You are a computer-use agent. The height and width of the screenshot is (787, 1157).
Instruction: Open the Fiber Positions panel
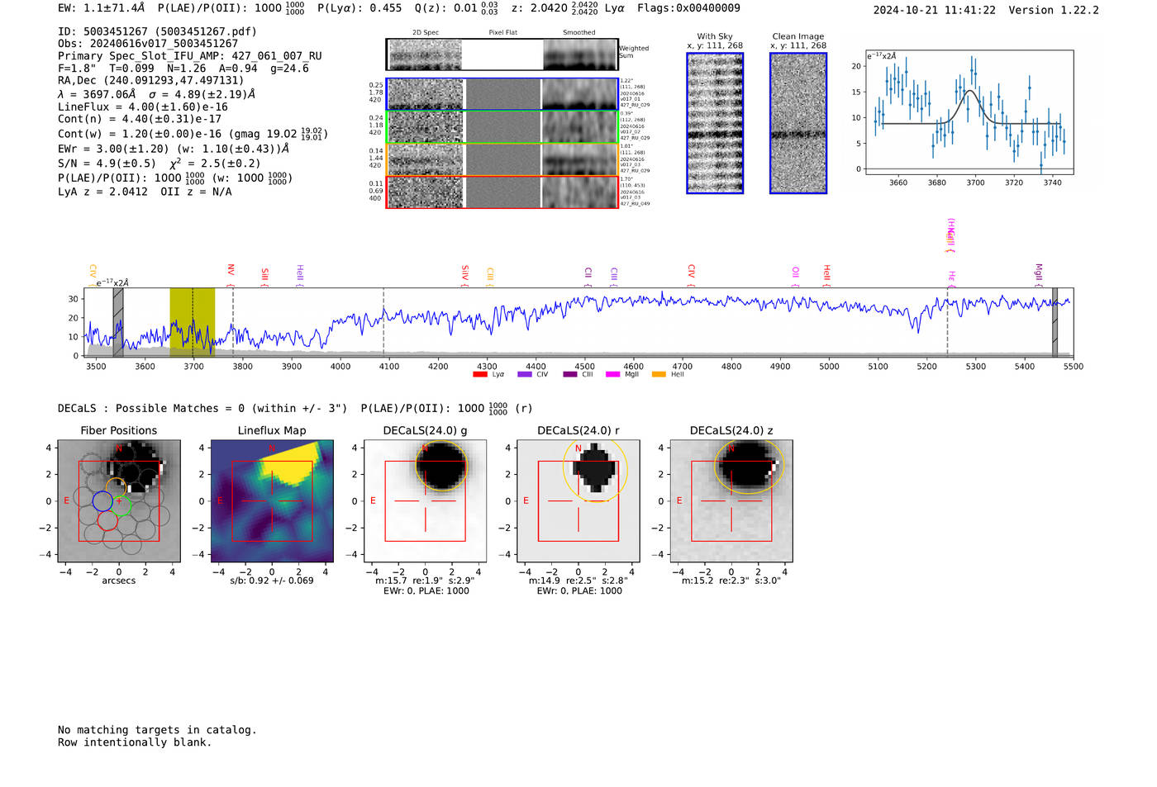point(119,500)
